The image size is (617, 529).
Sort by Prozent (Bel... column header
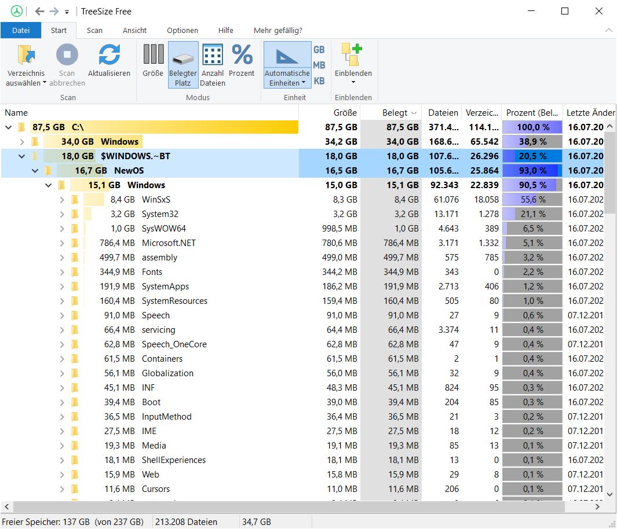tap(532, 113)
